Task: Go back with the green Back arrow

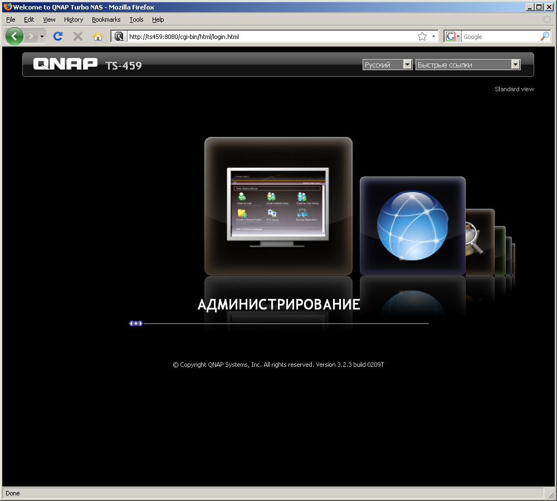Action: [x=14, y=36]
